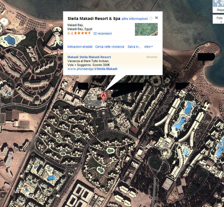Open the 32 recensioni reviews
The image size is (224, 207).
point(103,33)
